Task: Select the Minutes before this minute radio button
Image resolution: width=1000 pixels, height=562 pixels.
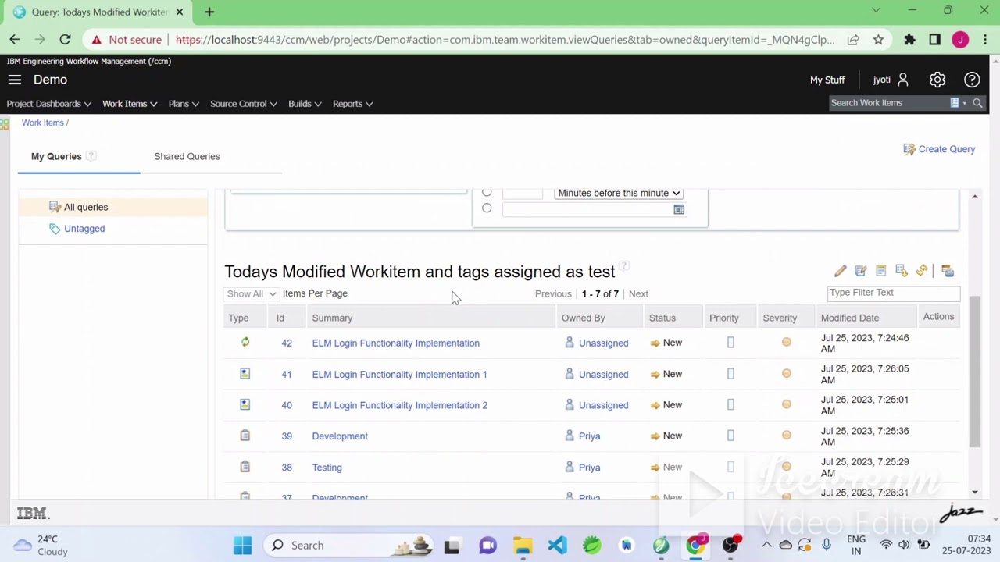Action: point(487,193)
